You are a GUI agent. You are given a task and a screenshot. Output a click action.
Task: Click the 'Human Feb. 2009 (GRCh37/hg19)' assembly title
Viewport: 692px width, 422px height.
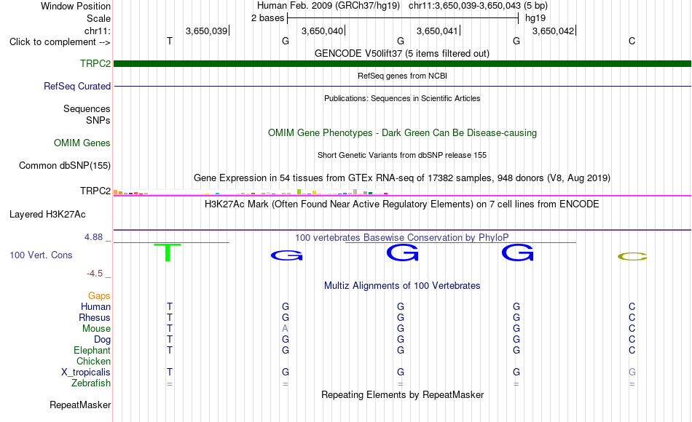[x=329, y=6]
